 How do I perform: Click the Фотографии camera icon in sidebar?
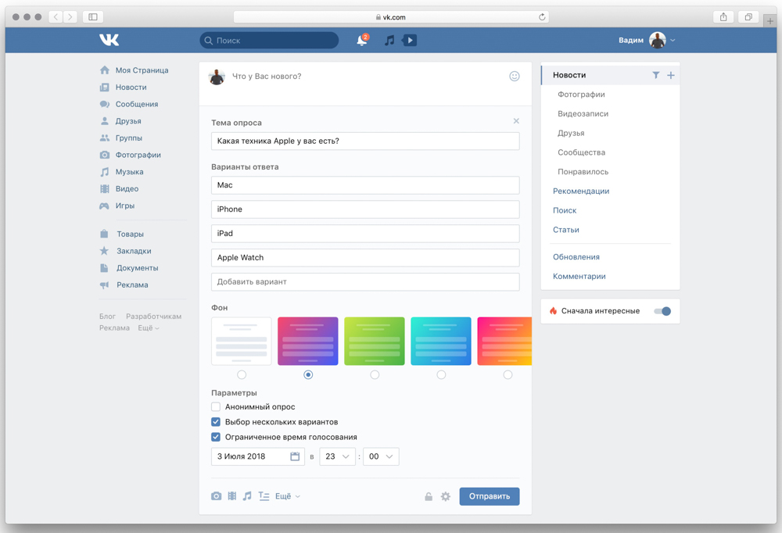pos(104,155)
